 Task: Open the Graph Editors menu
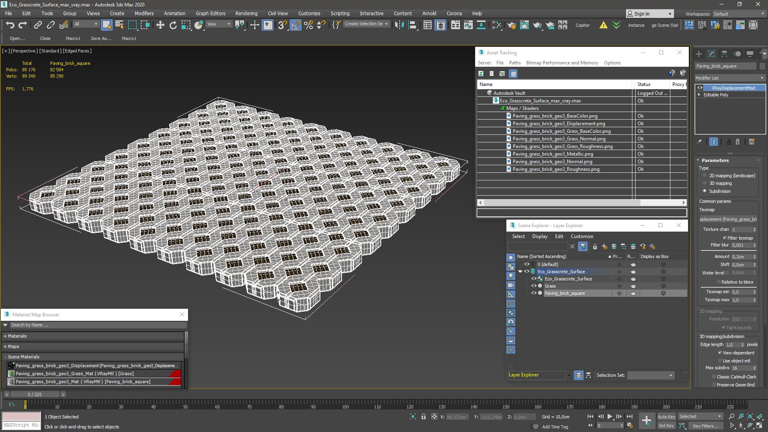(x=210, y=14)
